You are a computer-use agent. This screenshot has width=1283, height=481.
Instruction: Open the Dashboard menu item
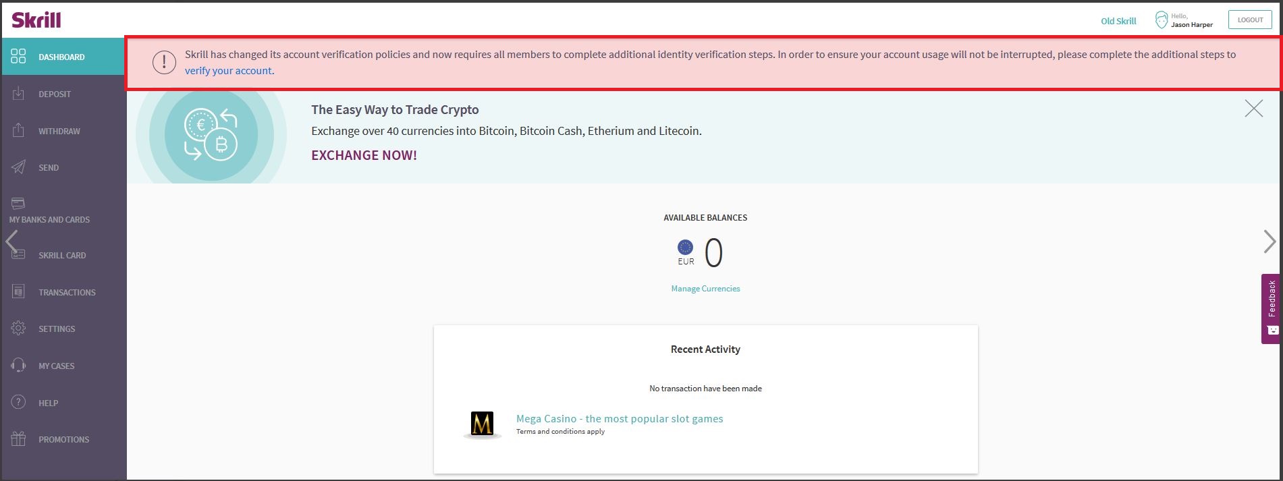point(63,57)
